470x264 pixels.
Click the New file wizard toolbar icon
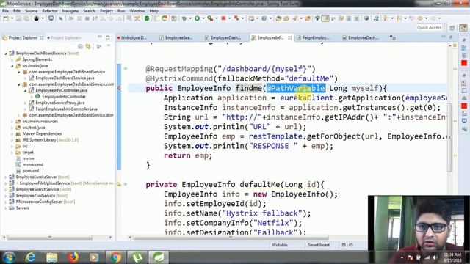click(x=6, y=18)
